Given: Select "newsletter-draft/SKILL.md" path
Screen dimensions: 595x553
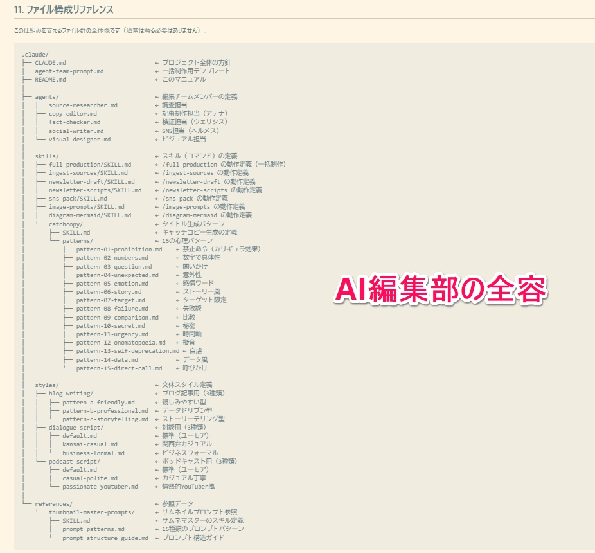Looking at the screenshot, I should 91,182.
